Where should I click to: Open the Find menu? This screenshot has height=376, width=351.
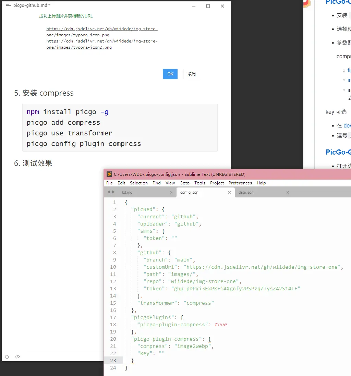pyautogui.click(x=157, y=183)
